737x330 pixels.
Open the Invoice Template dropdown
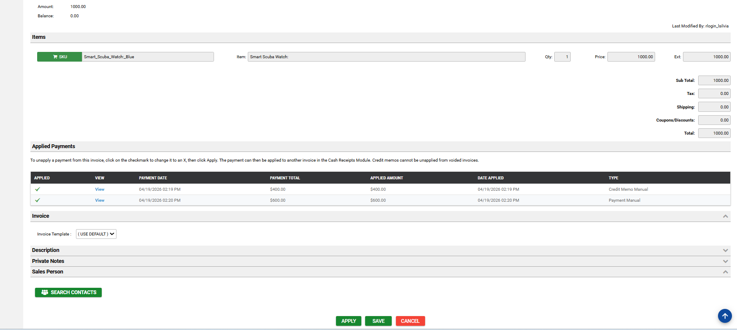(96, 234)
